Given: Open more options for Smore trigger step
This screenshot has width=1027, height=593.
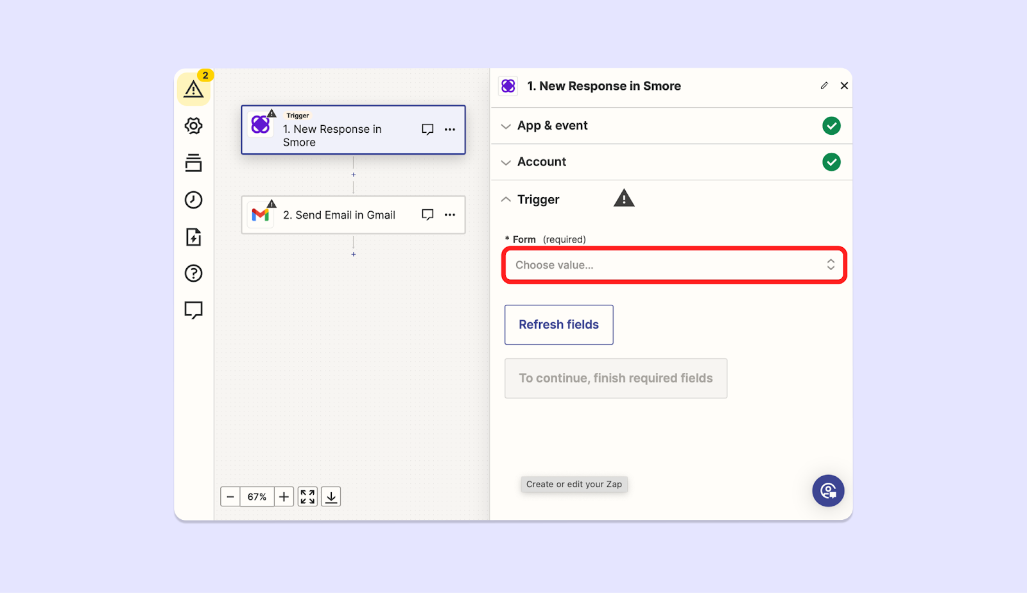Looking at the screenshot, I should pyautogui.click(x=450, y=130).
